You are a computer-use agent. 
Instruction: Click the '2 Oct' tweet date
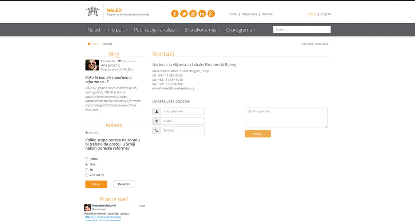pyautogui.click(x=142, y=206)
